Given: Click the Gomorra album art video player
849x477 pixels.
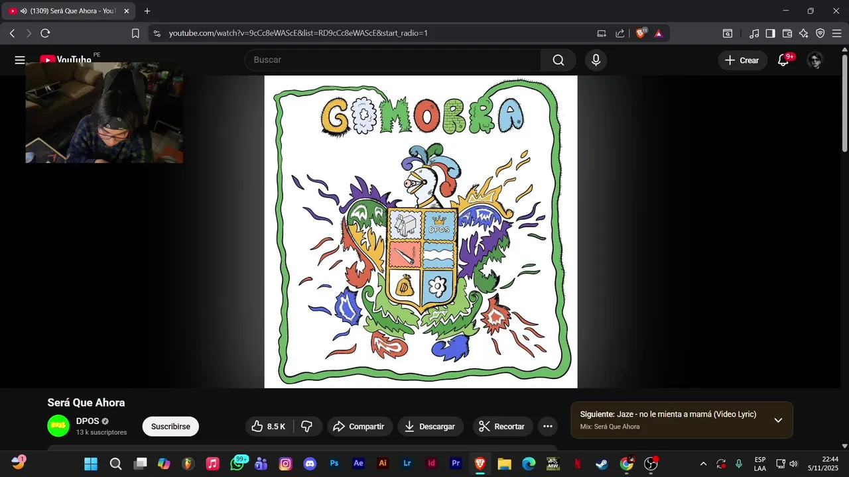Looking at the screenshot, I should coord(421,232).
